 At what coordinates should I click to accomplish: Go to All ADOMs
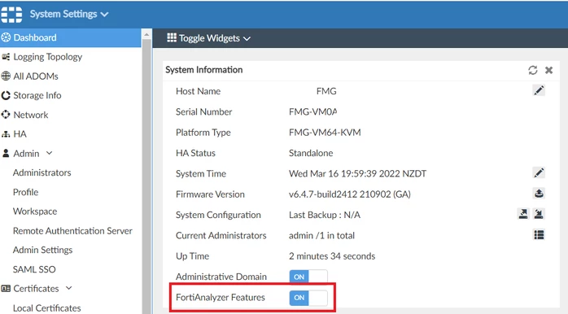pyautogui.click(x=36, y=76)
